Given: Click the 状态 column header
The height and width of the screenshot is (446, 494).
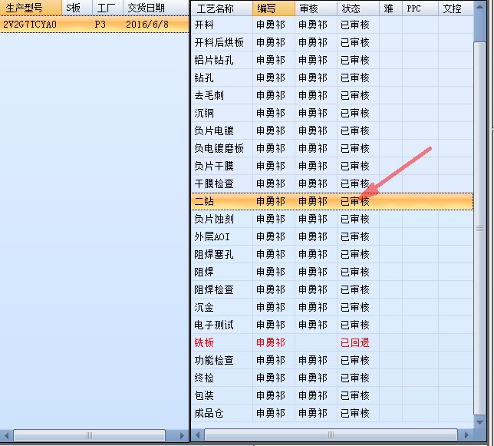Looking at the screenshot, I should (x=358, y=8).
